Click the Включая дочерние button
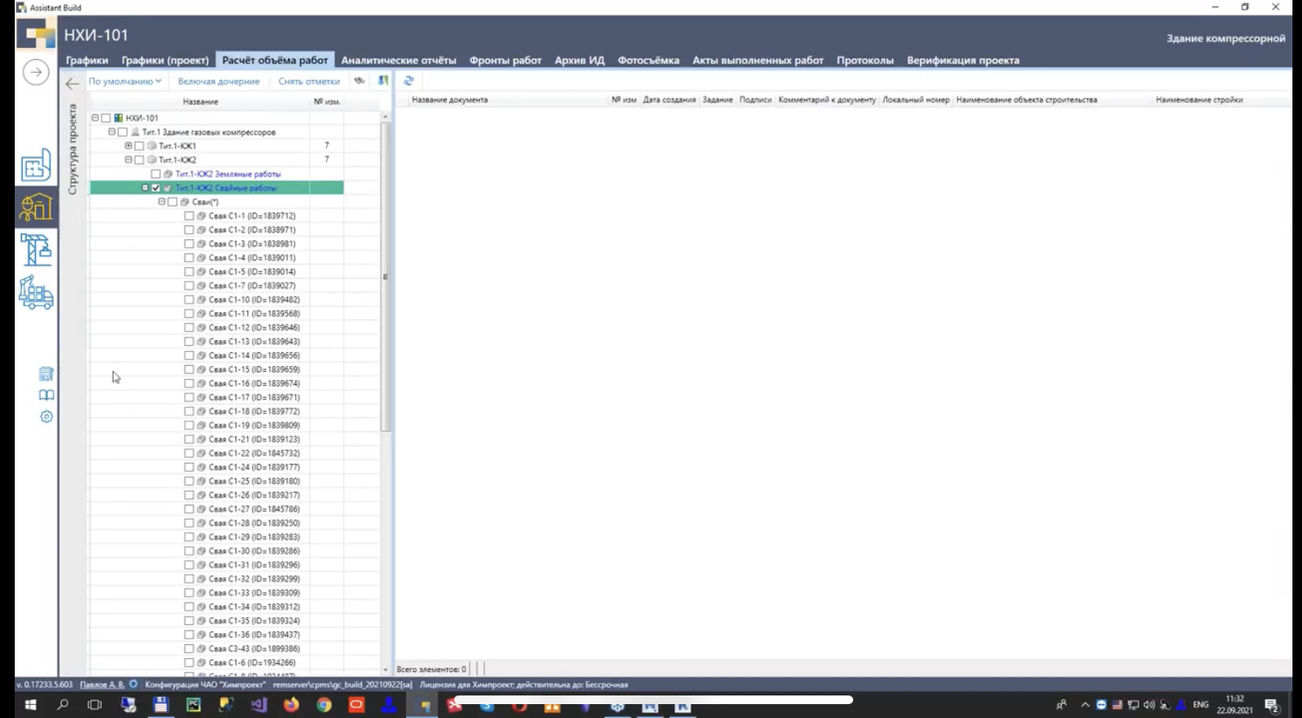 tap(219, 82)
